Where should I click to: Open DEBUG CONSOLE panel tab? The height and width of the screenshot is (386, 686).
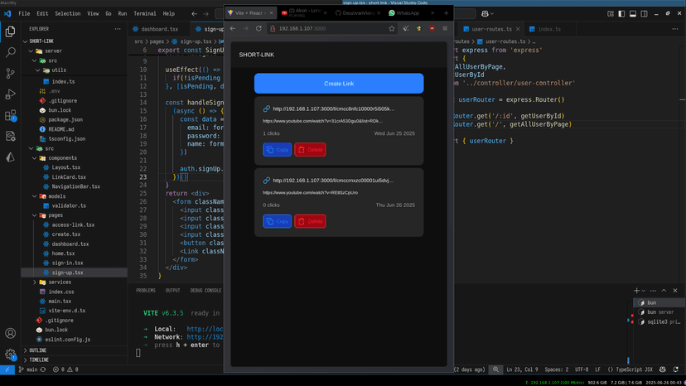tap(205, 291)
